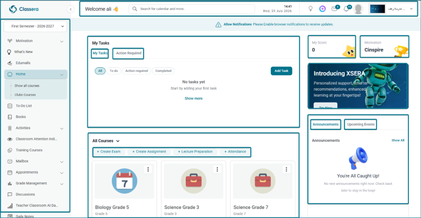The height and width of the screenshot is (218, 421).
Task: Click the Discussions chat icon
Action: click(x=9, y=194)
